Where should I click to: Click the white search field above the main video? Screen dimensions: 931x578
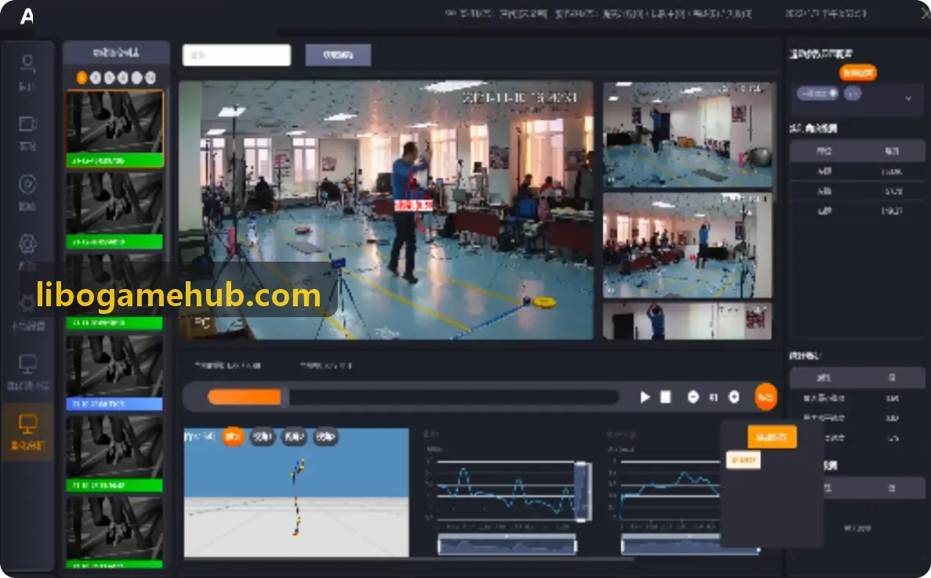[237, 55]
